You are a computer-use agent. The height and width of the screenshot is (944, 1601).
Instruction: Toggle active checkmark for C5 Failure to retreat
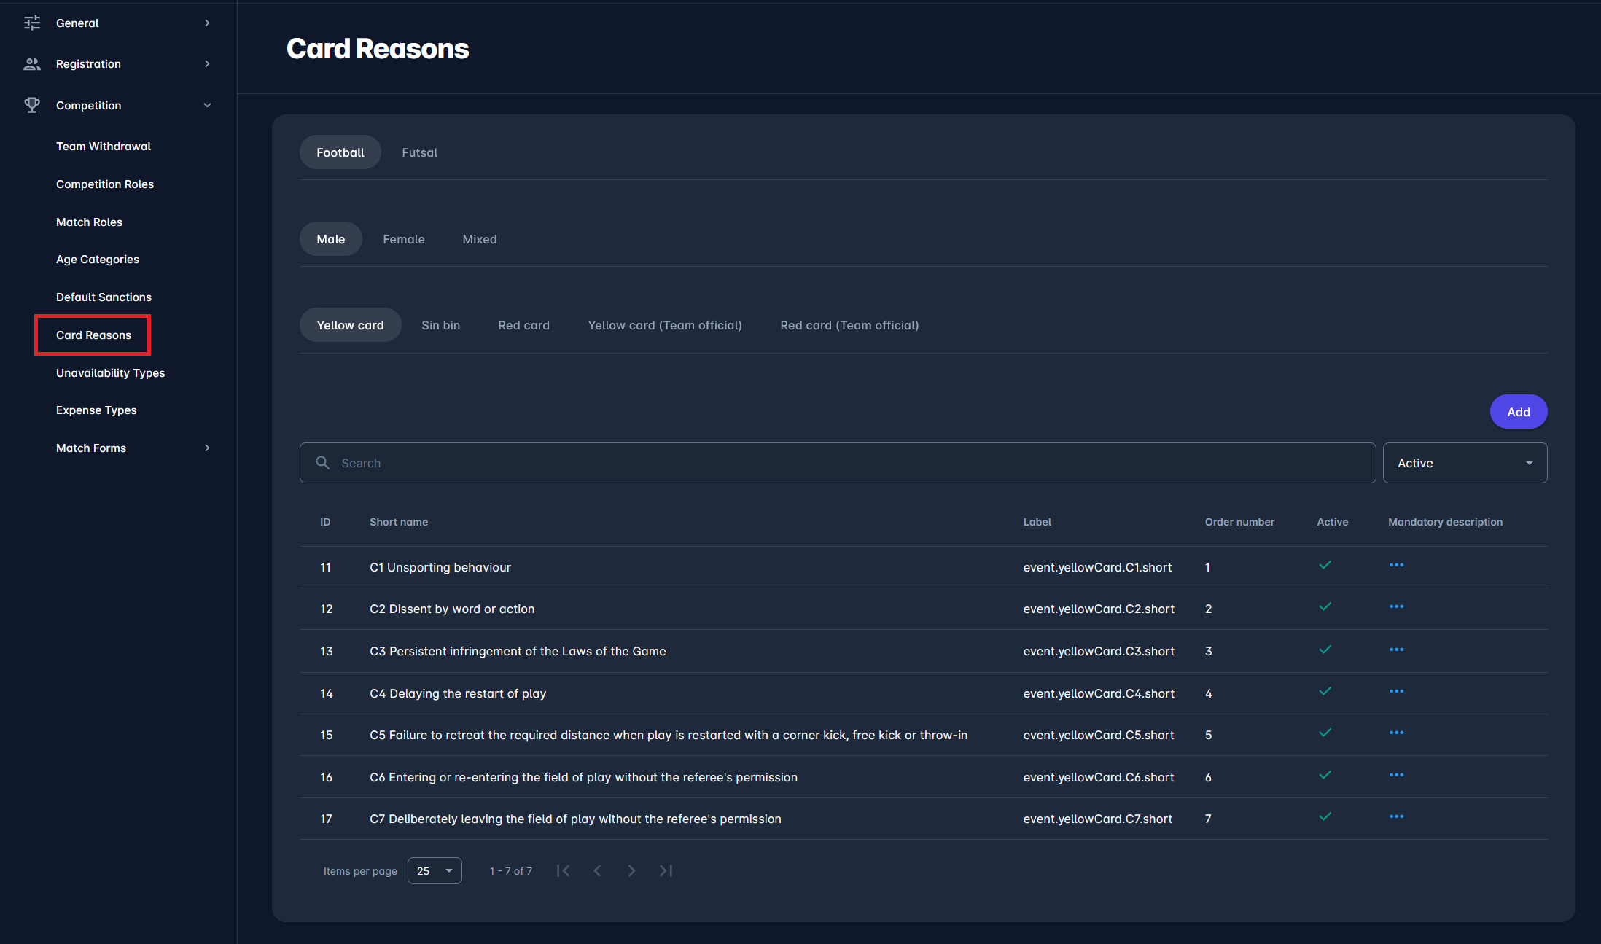[1325, 733]
